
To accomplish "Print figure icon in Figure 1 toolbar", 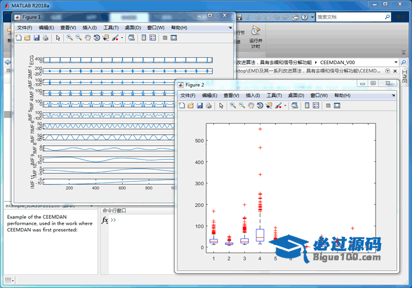I will (46, 38).
